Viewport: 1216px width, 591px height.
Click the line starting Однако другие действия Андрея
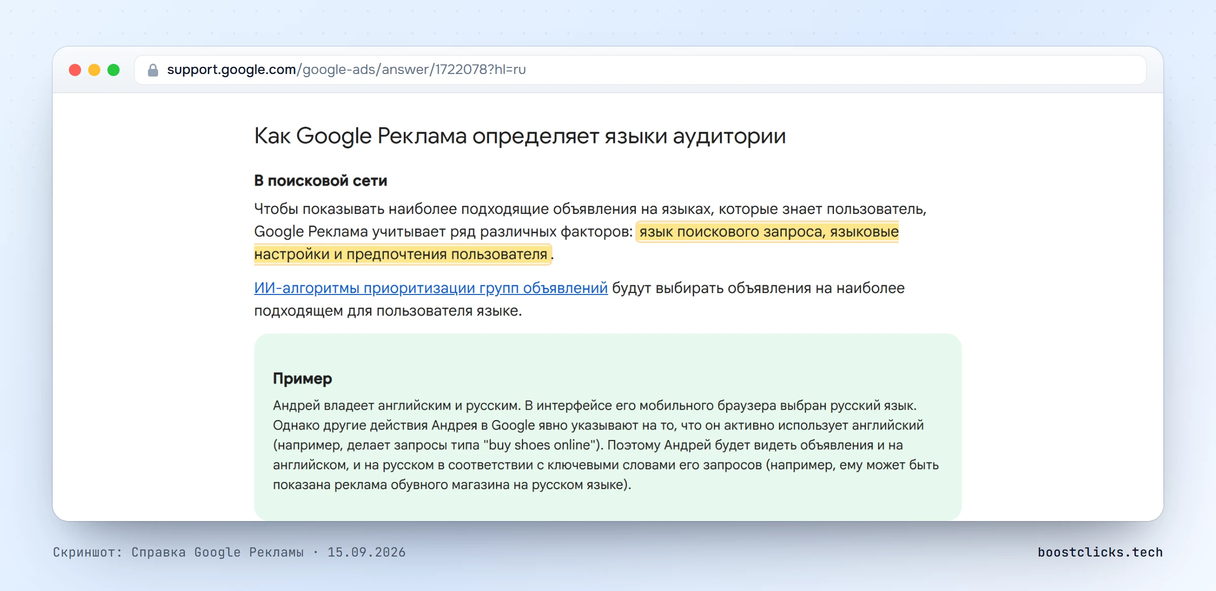tap(598, 425)
